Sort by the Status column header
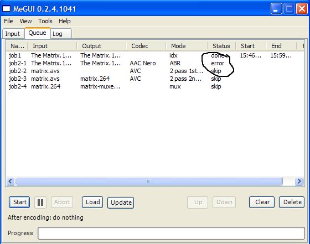 point(221,46)
